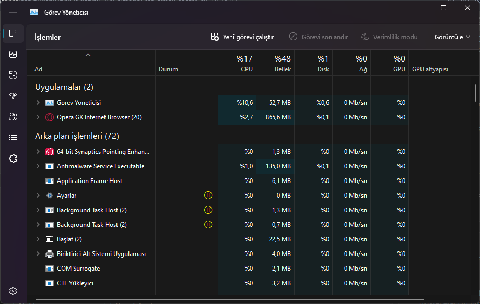Expand the 64-bit Synaptics Pointing row
Screen dimensions: 480x304
click(38, 152)
